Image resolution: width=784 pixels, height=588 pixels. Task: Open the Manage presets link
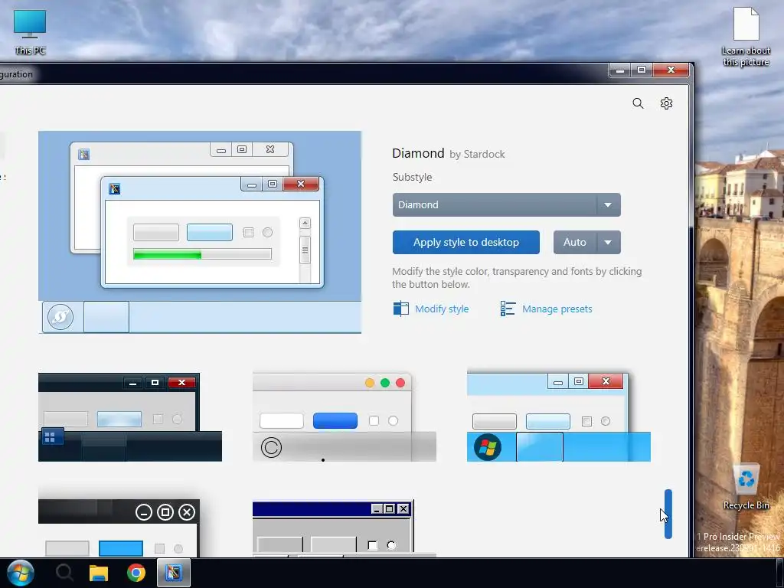tap(557, 309)
